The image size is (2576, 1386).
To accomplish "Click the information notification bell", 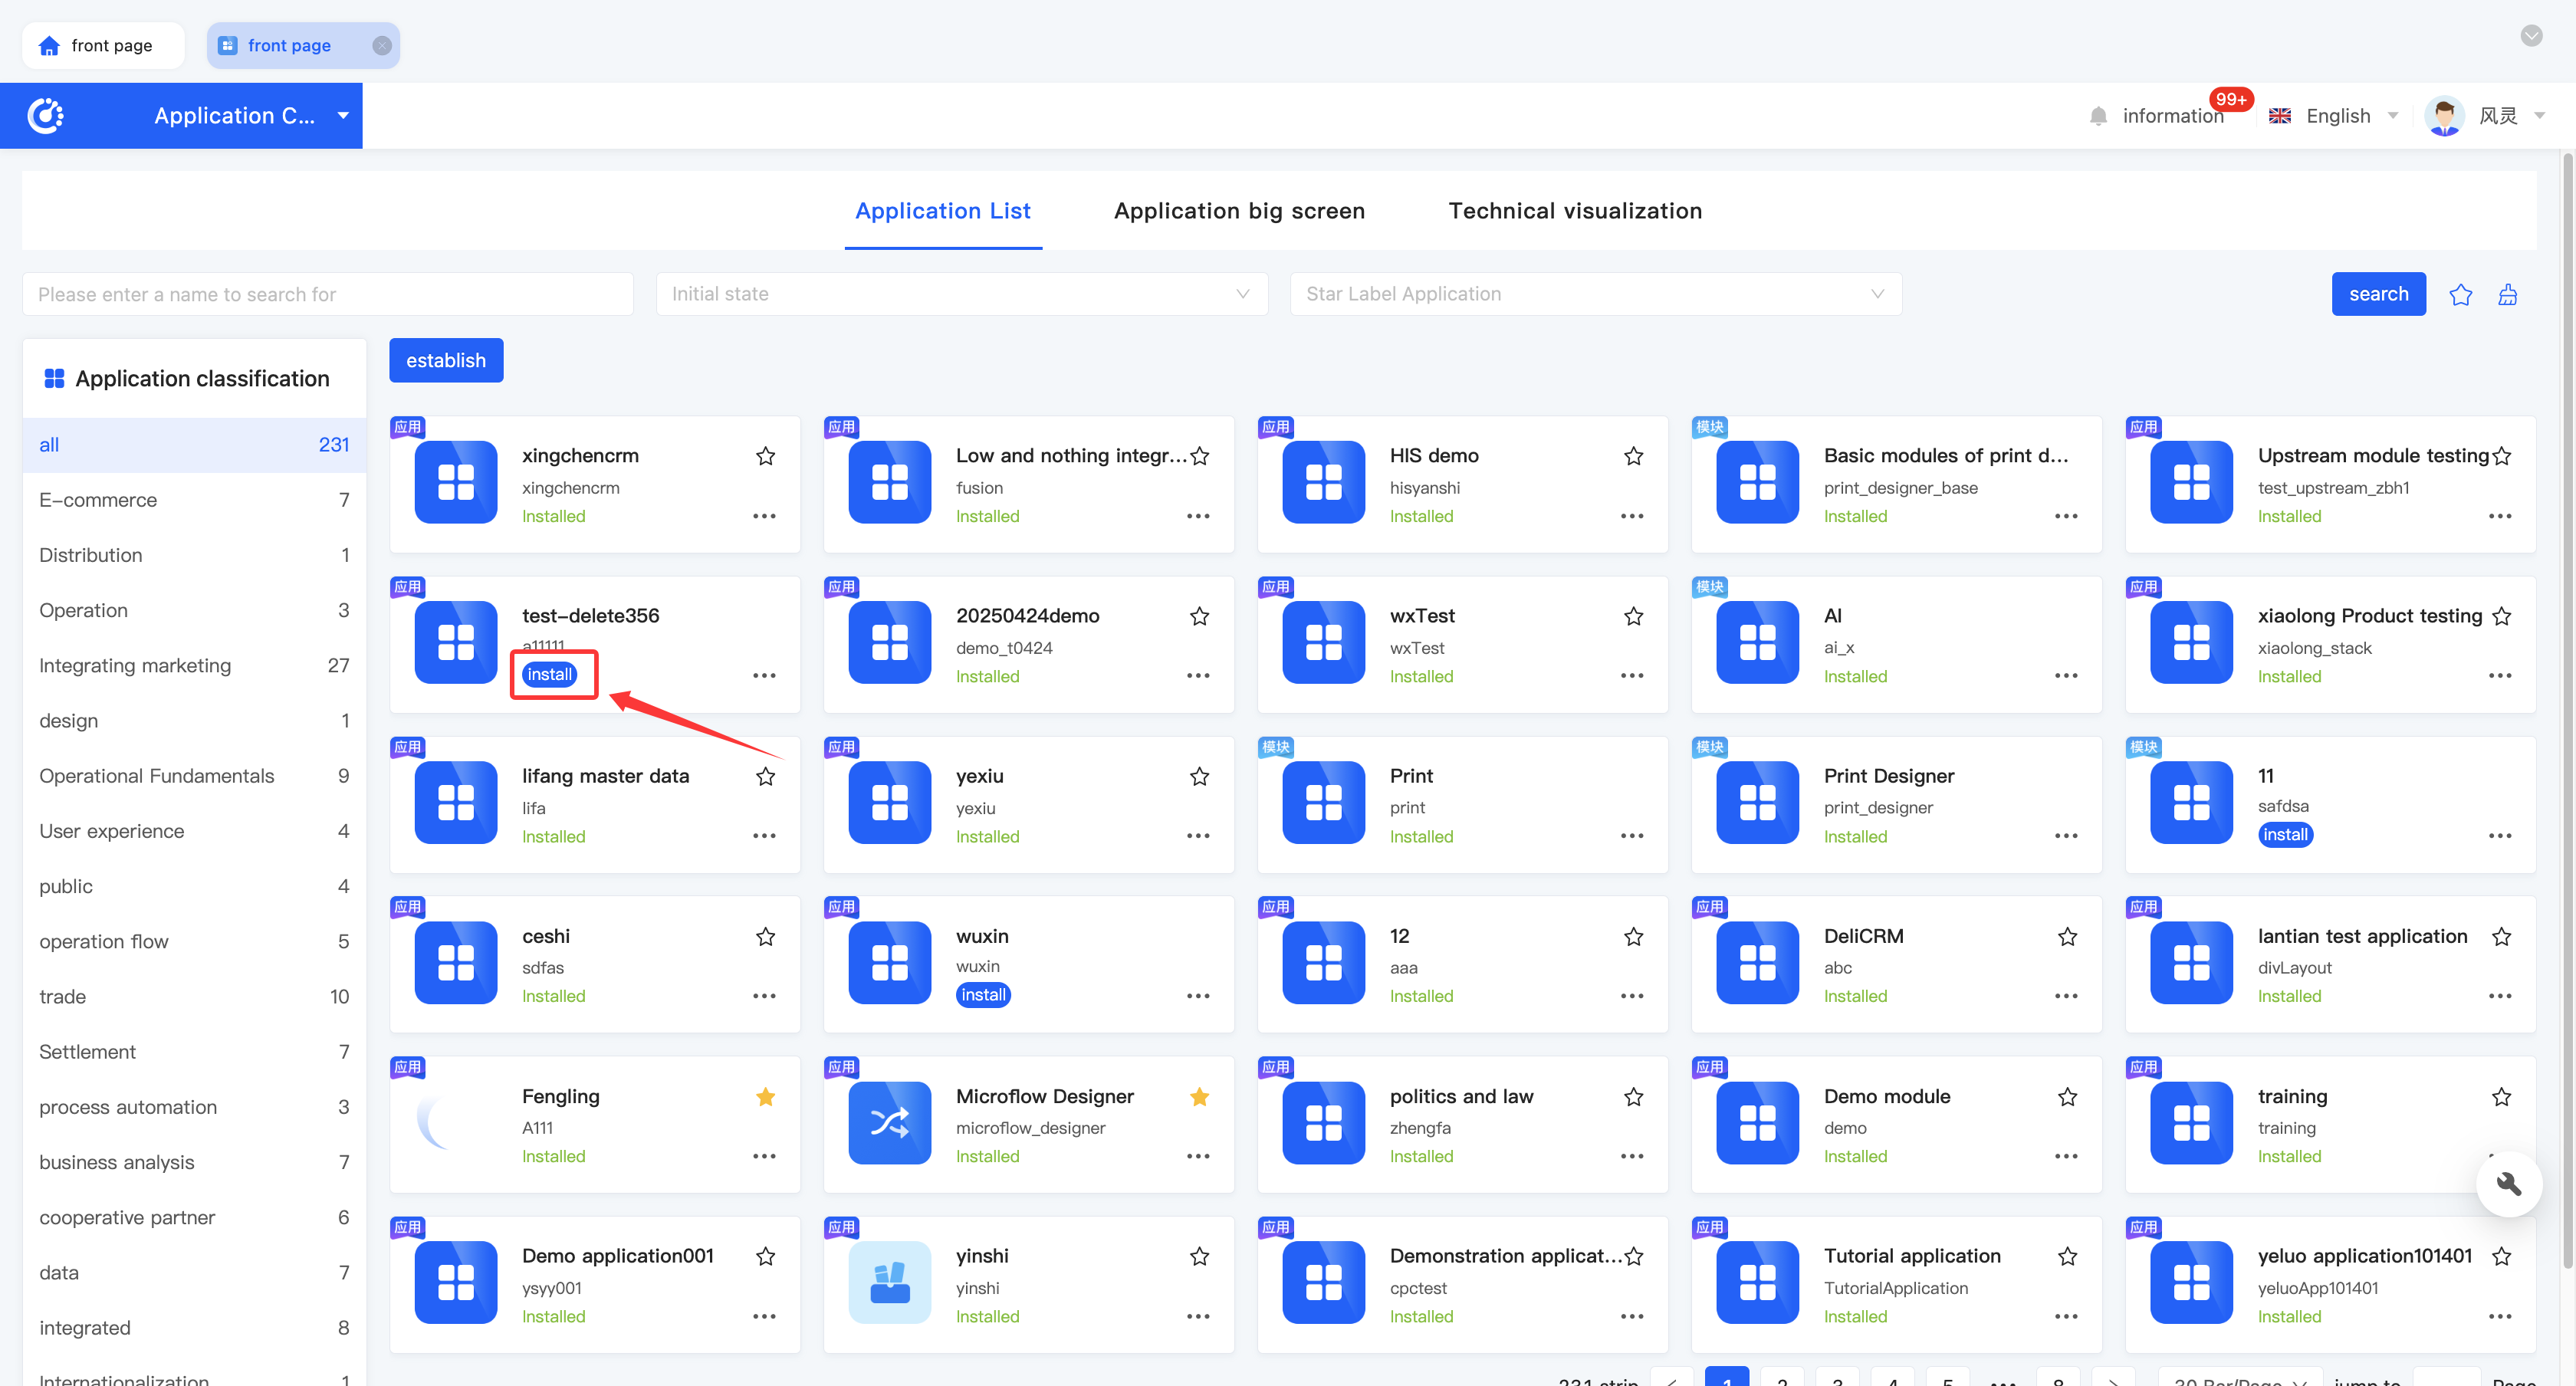I will pos(2098,116).
